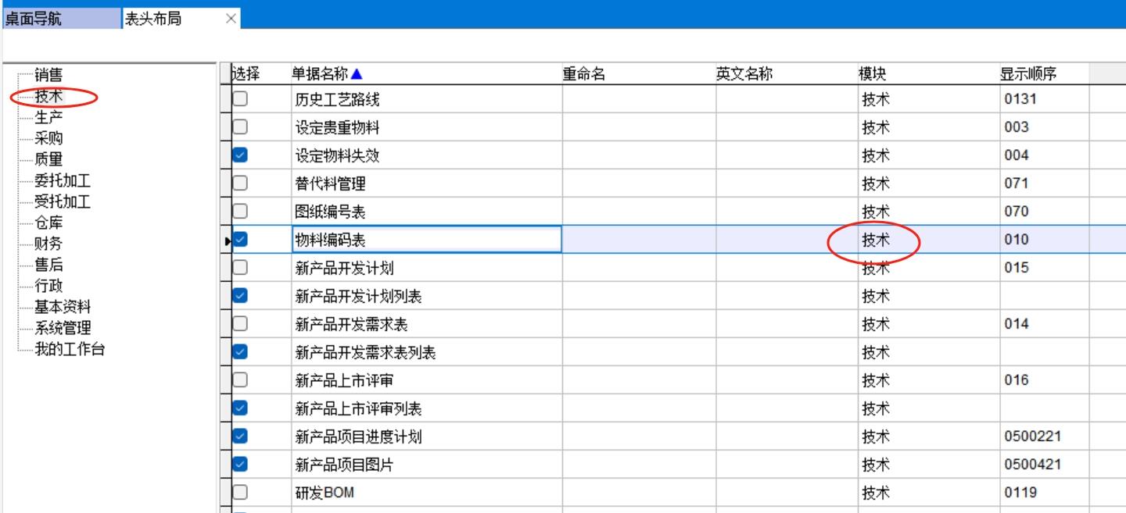This screenshot has width=1126, height=513.
Task: Uncheck the 设定物料失效 checkbox
Action: click(x=241, y=155)
